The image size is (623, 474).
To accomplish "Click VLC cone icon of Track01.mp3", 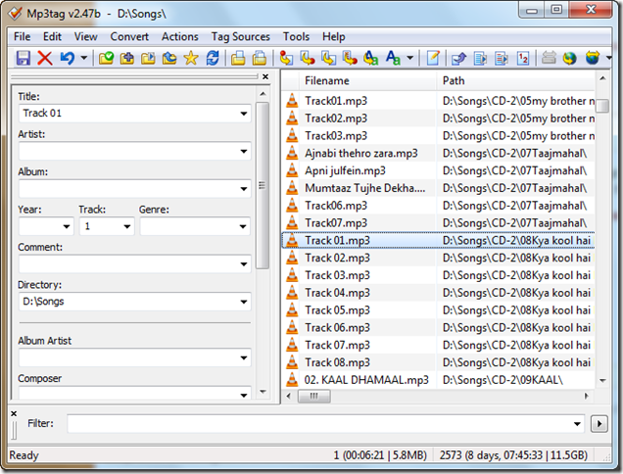I will 292,101.
